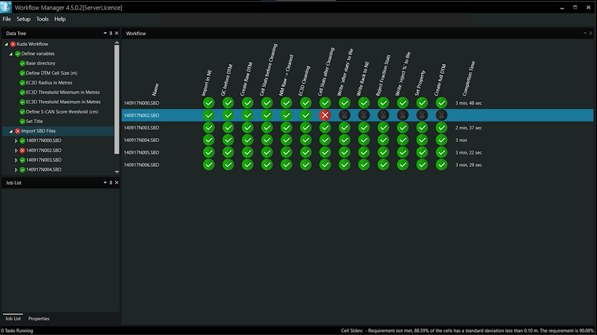Click pending Write 'after stats' hourglass for 140917N002.SBD
Screen dimensions: 597x335
click(x=345, y=115)
